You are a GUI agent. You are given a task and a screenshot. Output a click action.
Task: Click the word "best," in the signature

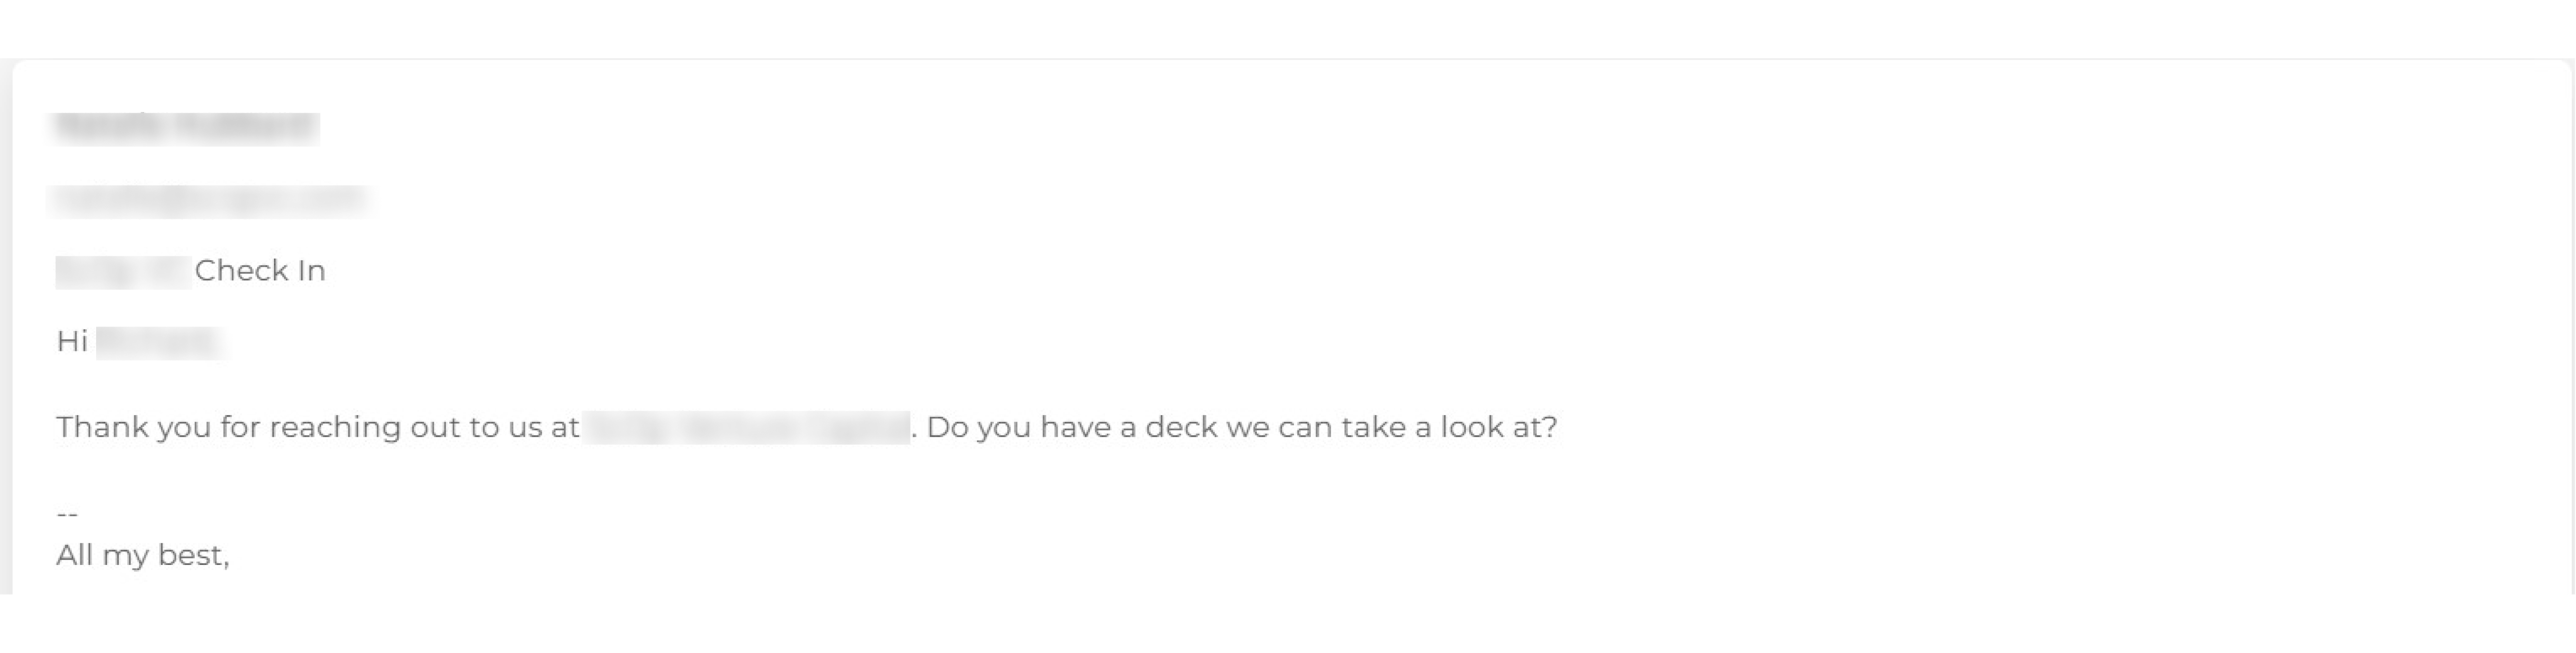point(194,556)
